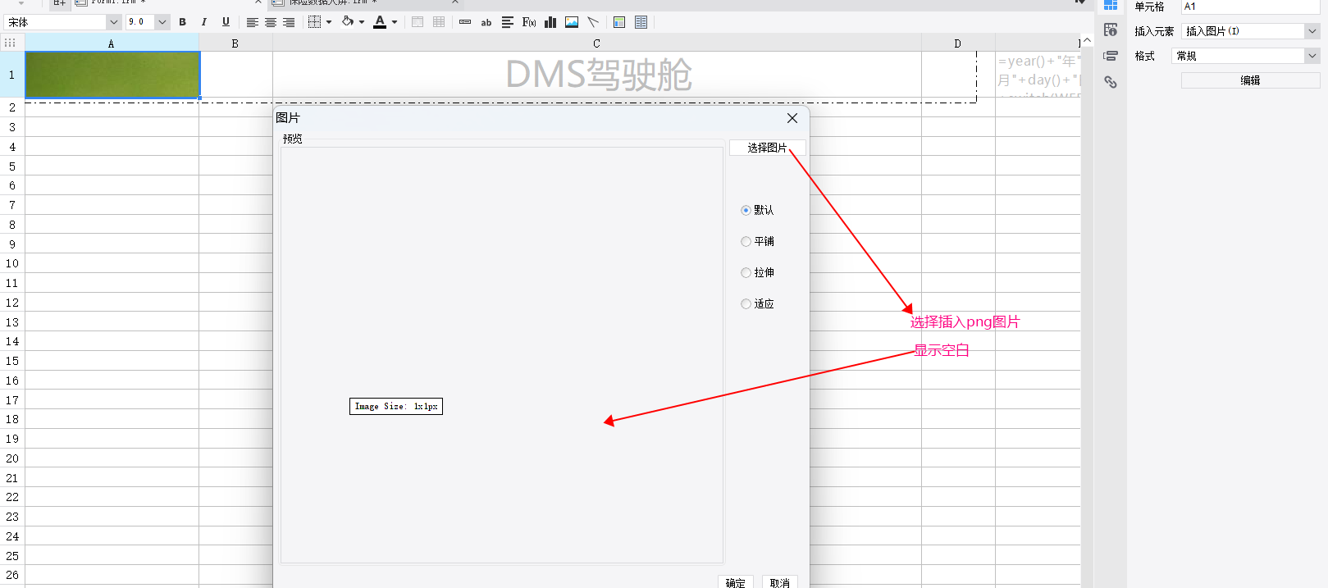Select column C header
Image resolution: width=1328 pixels, height=588 pixels.
click(x=596, y=43)
